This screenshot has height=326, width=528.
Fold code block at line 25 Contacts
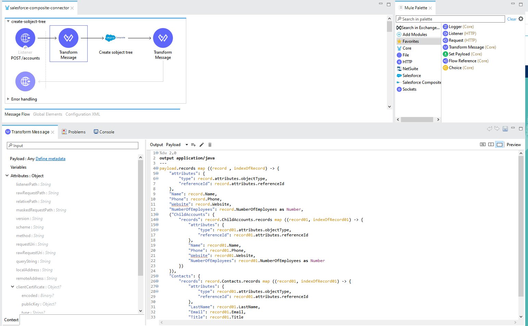tap(157, 276)
